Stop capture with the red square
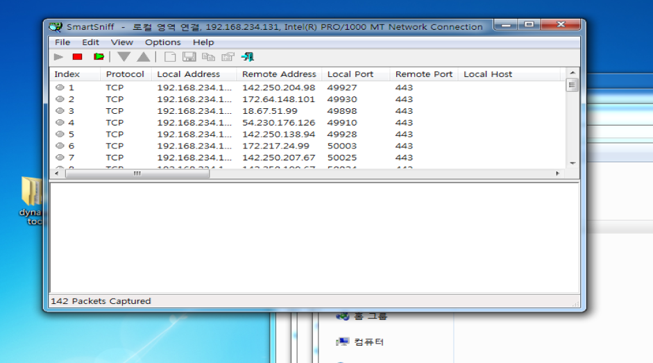Image resolution: width=653 pixels, height=363 pixels. (78, 57)
